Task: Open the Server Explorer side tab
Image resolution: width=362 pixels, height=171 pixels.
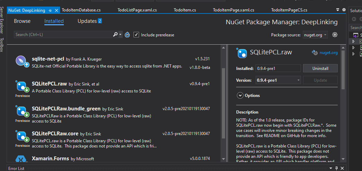Action: pyautogui.click(x=2, y=20)
